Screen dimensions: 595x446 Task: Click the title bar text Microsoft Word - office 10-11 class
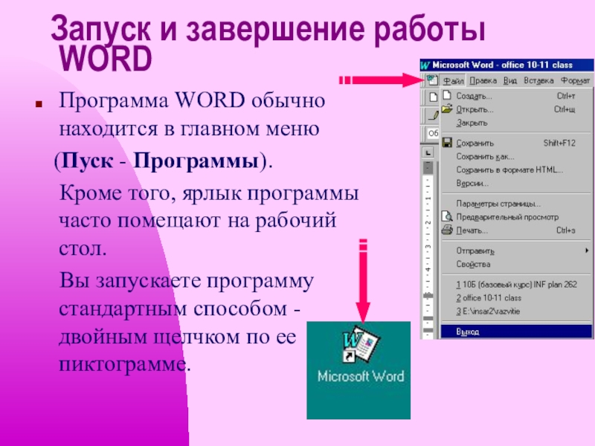click(x=503, y=65)
